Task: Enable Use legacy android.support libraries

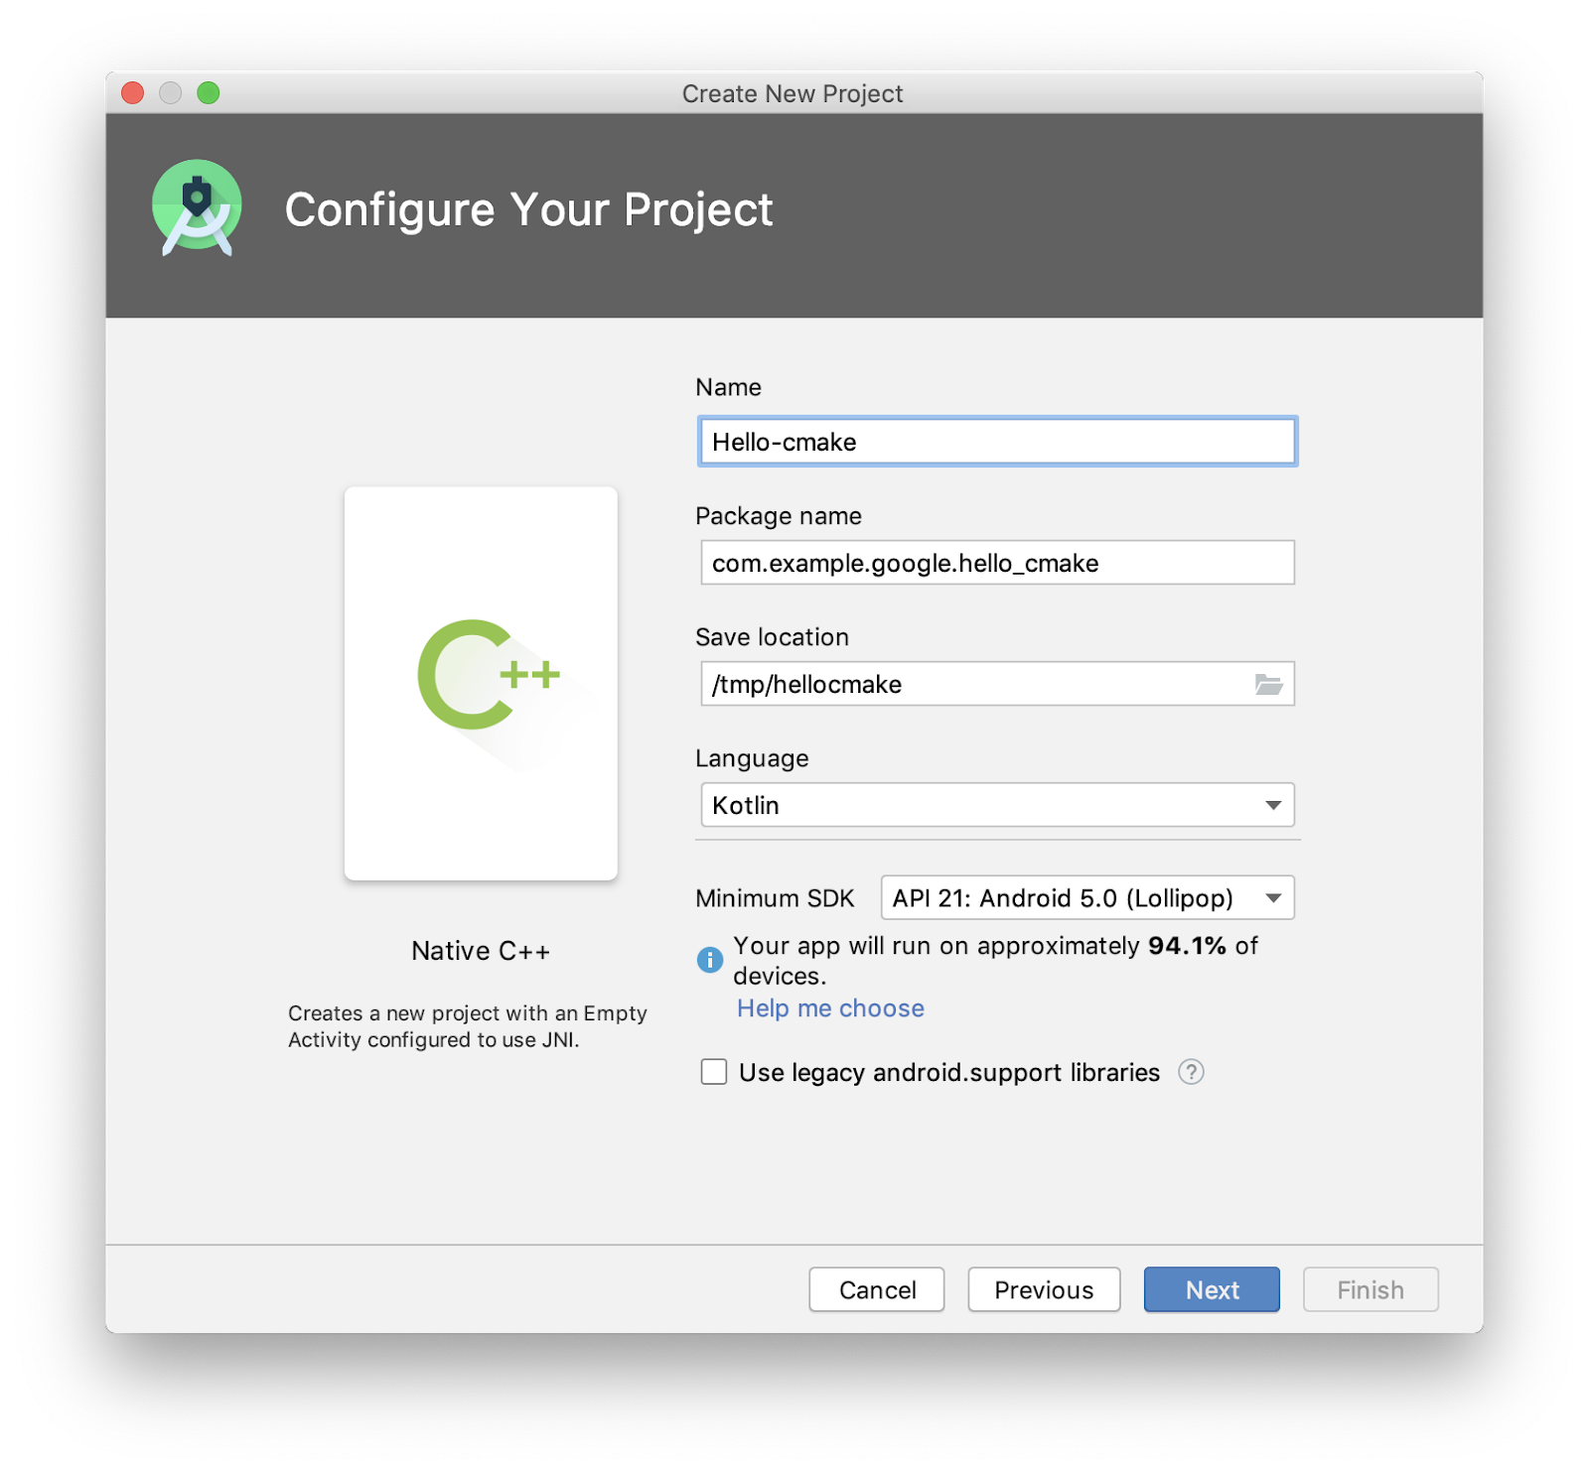Action: (713, 1072)
